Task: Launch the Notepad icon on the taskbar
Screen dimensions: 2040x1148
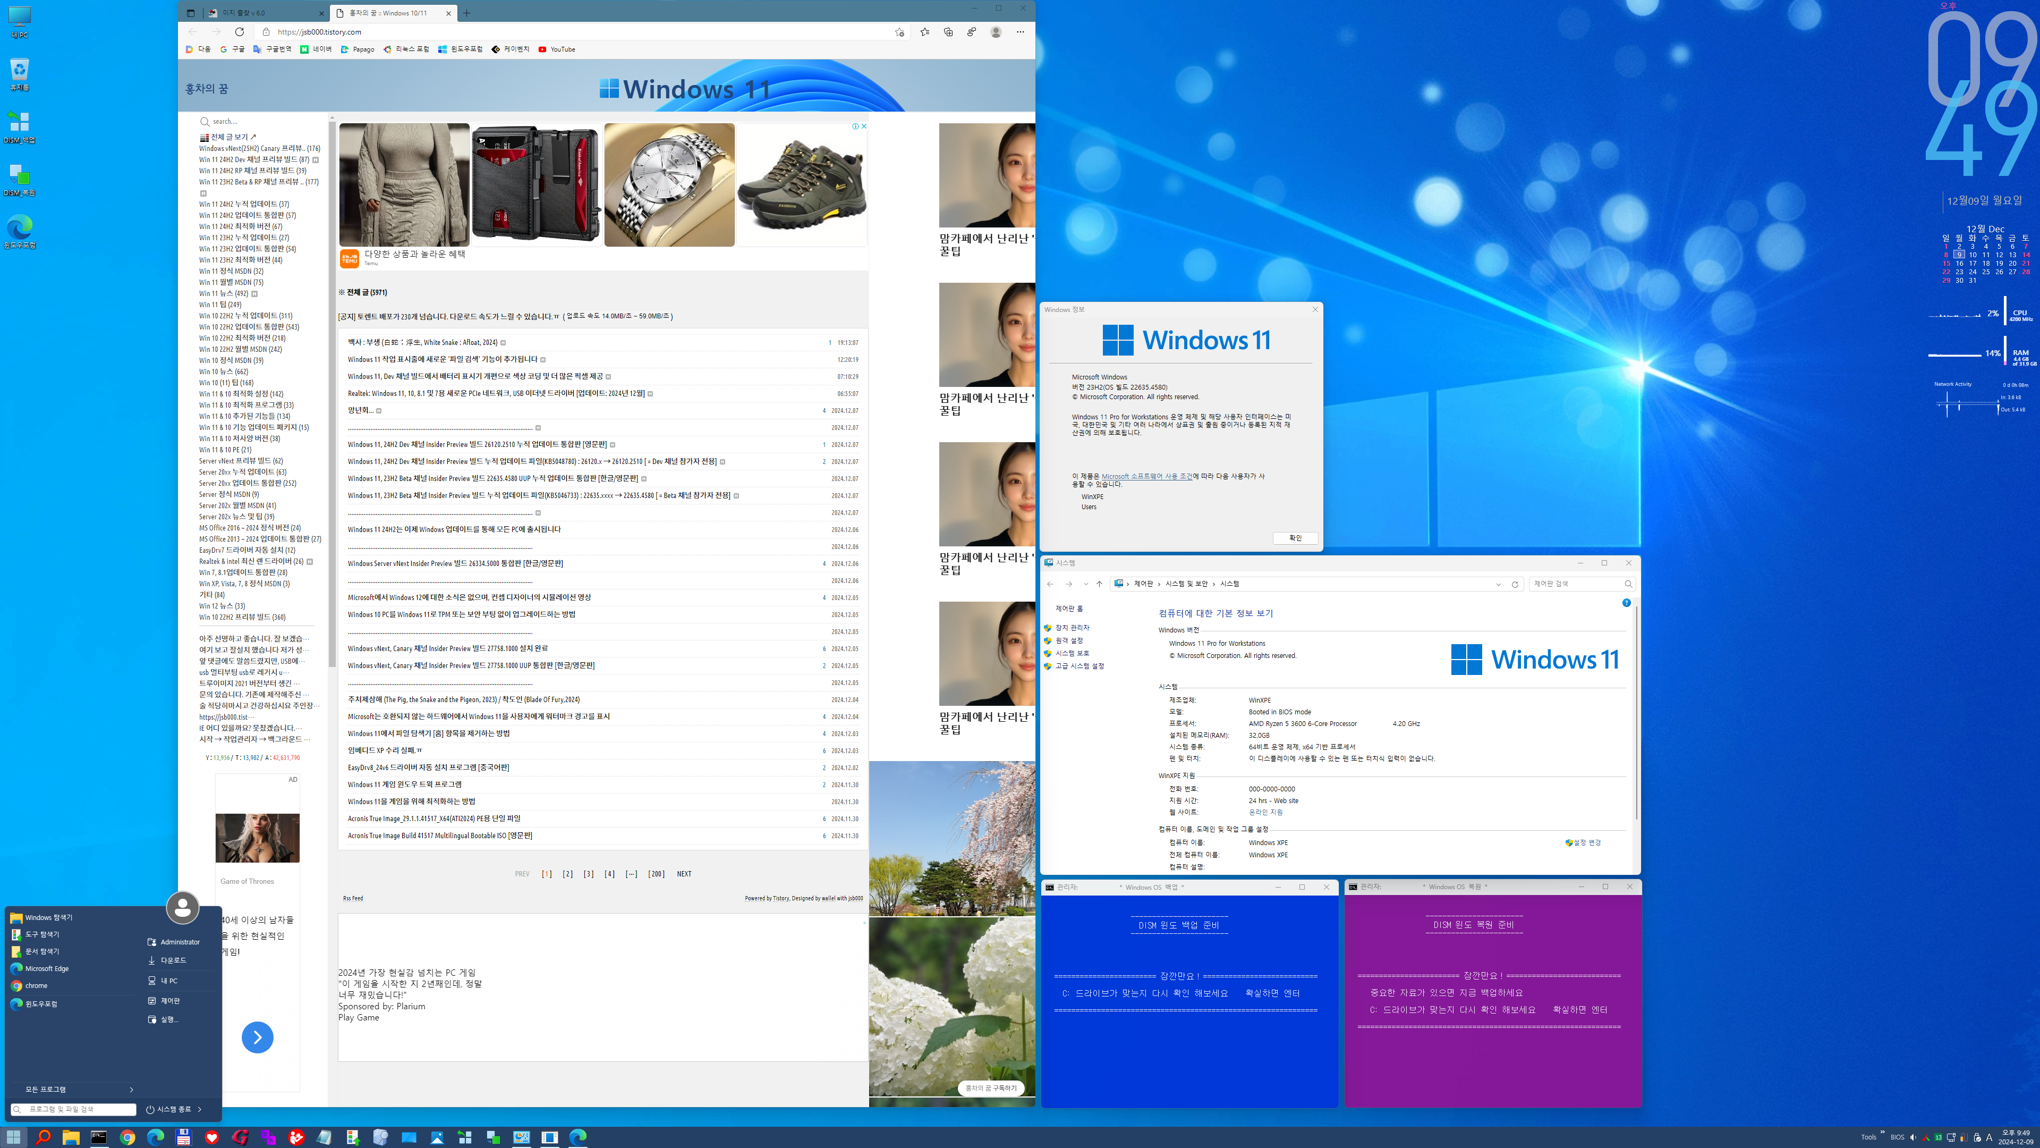Action: pyautogui.click(x=325, y=1137)
